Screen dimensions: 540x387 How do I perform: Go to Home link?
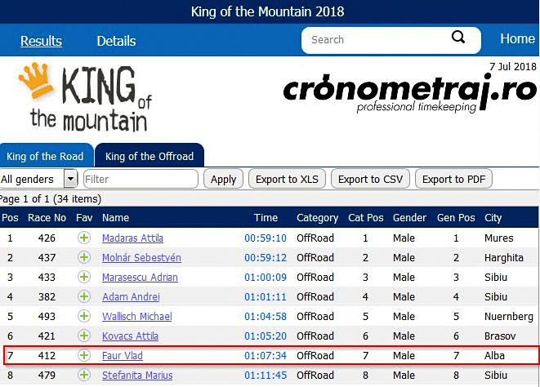pos(517,38)
